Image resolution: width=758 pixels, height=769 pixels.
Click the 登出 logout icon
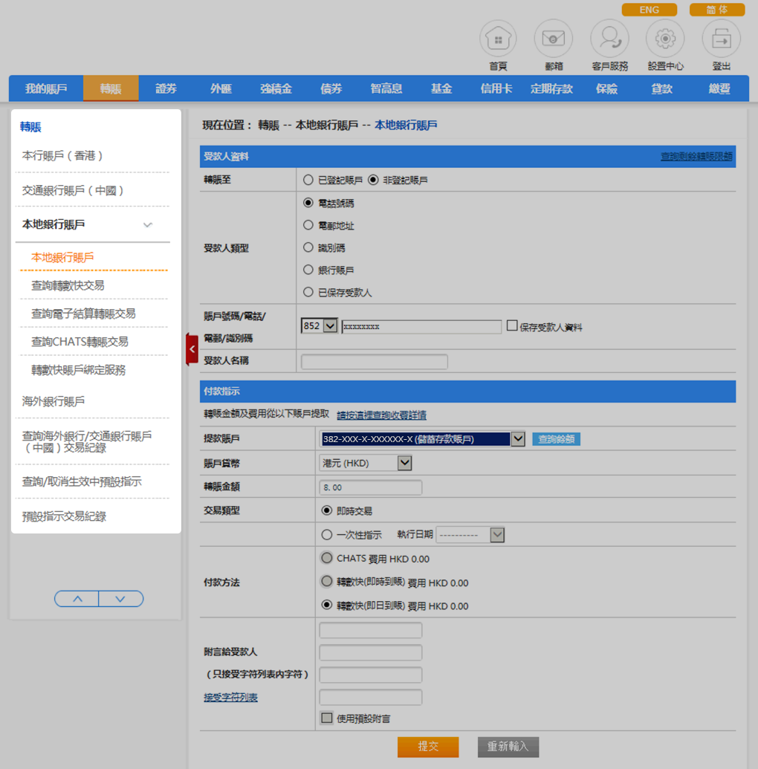[x=721, y=39]
